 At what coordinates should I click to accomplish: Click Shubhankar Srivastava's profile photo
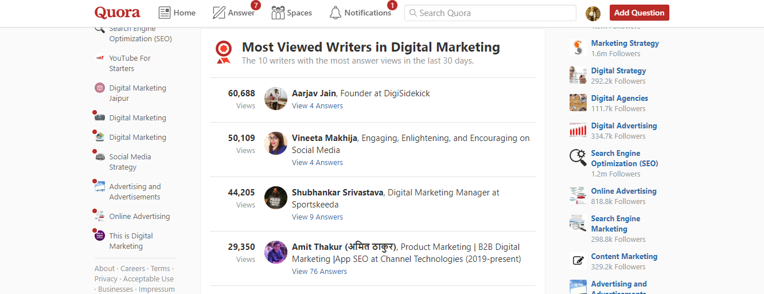click(276, 198)
